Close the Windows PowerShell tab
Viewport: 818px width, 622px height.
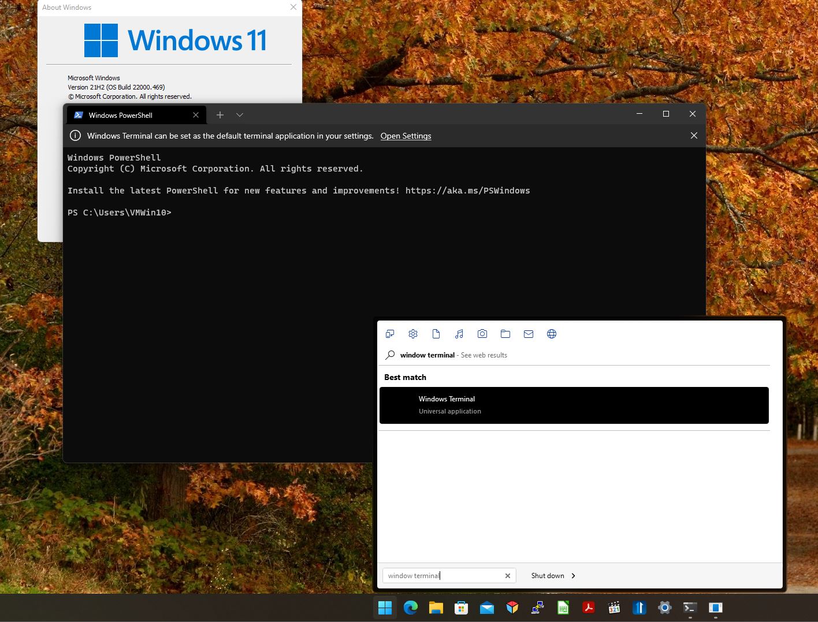tap(196, 115)
